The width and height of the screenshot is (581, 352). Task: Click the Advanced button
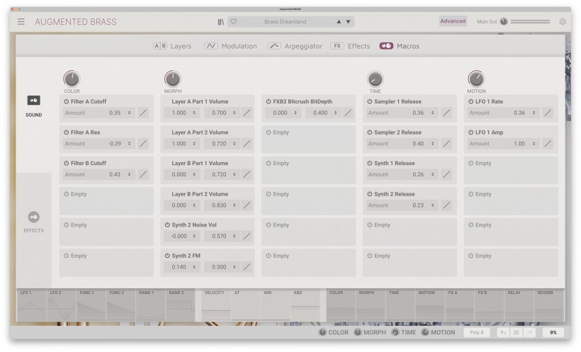(453, 21)
